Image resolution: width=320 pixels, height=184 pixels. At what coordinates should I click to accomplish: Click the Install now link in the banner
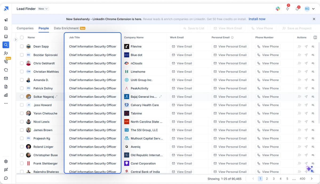click(x=257, y=19)
